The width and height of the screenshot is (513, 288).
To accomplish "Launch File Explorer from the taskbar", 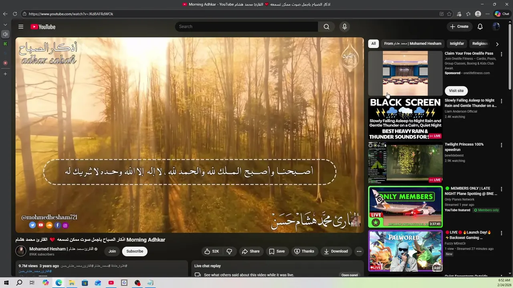I will click(x=72, y=283).
